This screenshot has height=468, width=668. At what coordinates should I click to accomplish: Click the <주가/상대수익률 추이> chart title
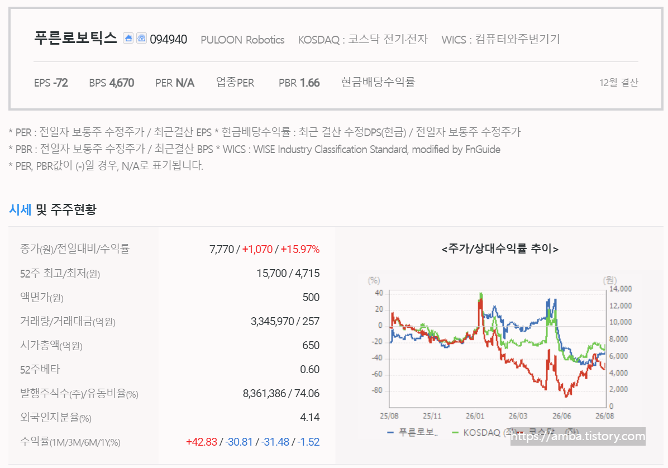500,249
